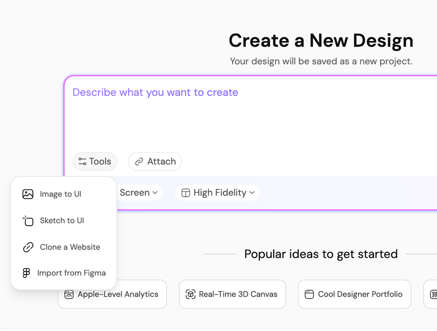
Task: Click the Cool Designer Portfolio window icon
Action: click(309, 294)
